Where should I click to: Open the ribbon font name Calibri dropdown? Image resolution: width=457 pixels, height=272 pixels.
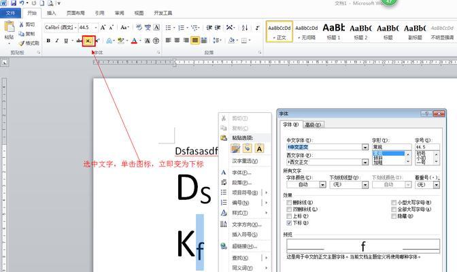75,27
